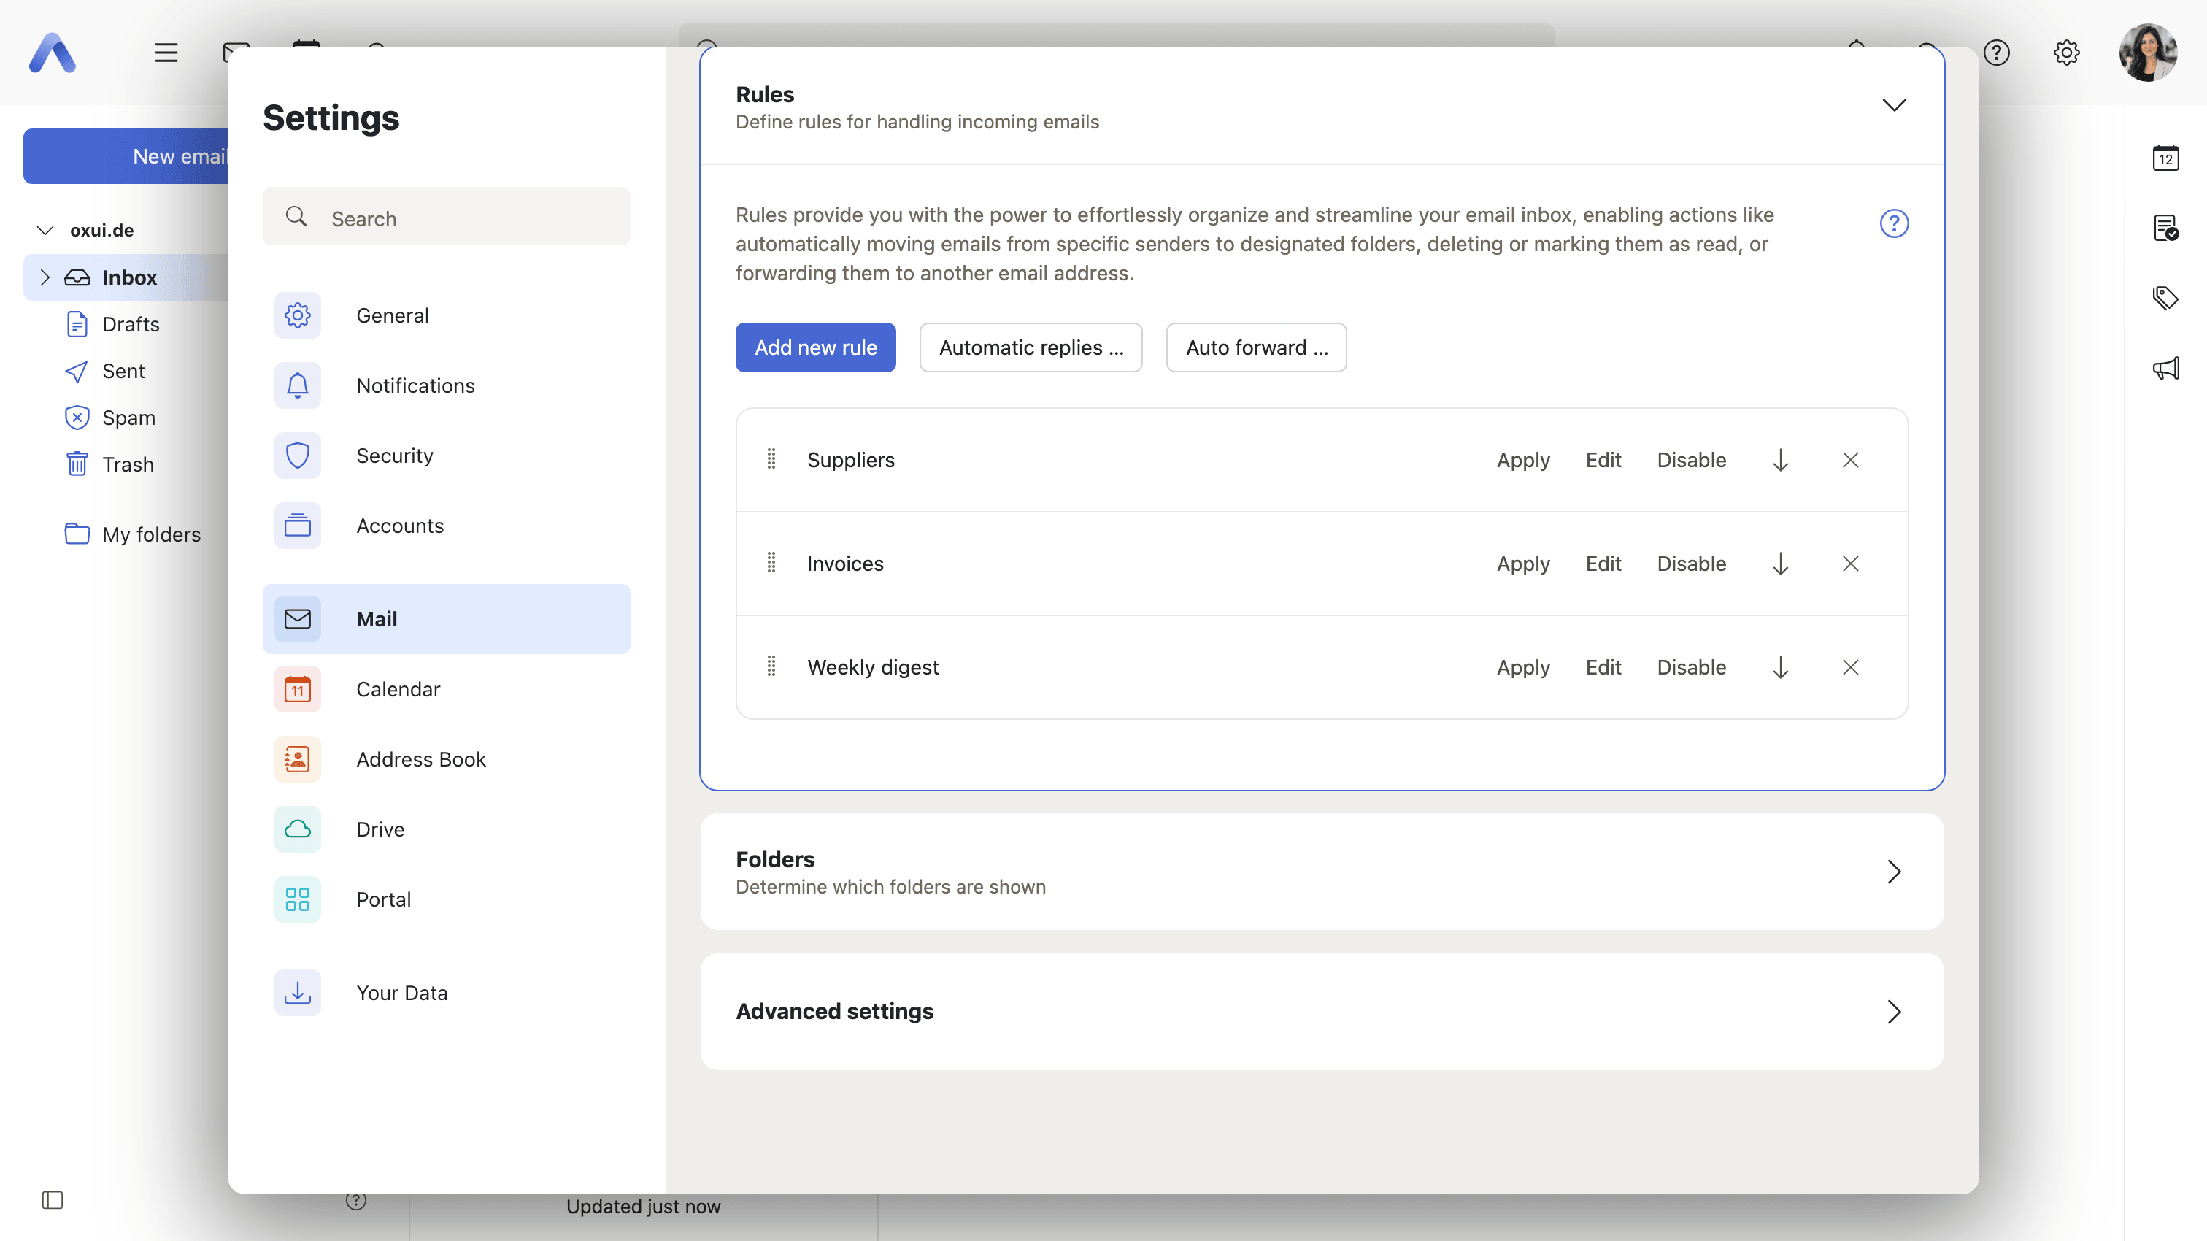Click drag handle of Weekly digest rule
2207x1241 pixels.
pos(771,666)
